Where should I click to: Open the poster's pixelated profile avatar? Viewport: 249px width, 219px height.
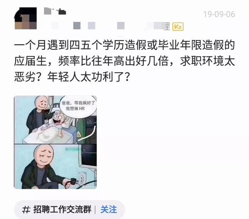click(x=26, y=18)
